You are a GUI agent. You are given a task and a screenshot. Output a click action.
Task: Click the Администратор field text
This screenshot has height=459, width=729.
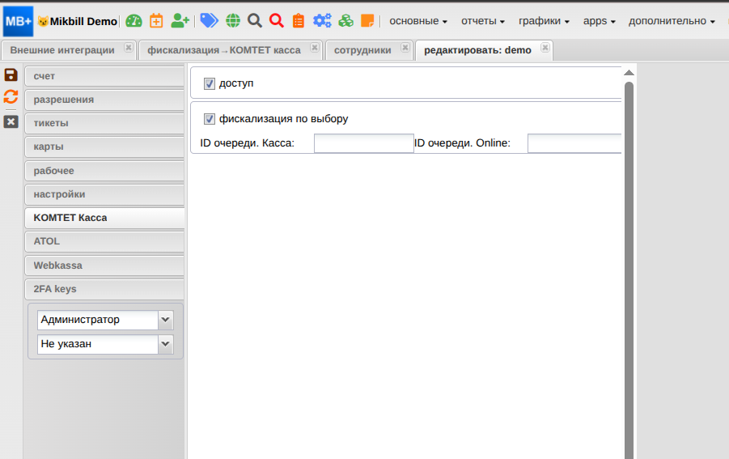click(80, 320)
